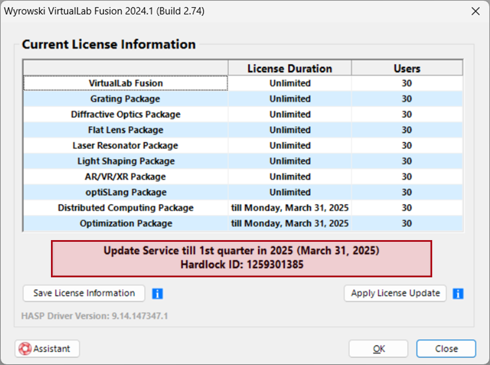Click the HASP Driver Version text
Screen dimensions: 490x365
[x=94, y=316]
